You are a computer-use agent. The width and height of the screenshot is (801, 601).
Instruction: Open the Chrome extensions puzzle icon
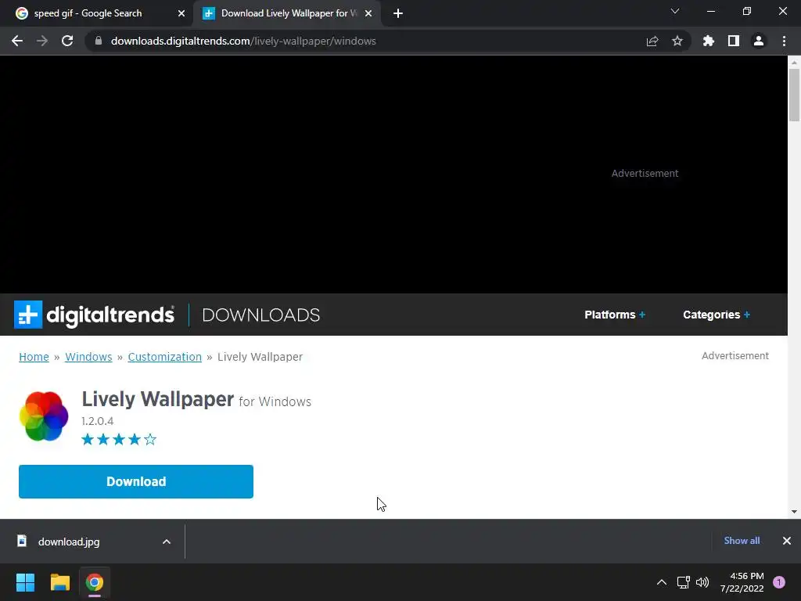pyautogui.click(x=709, y=41)
